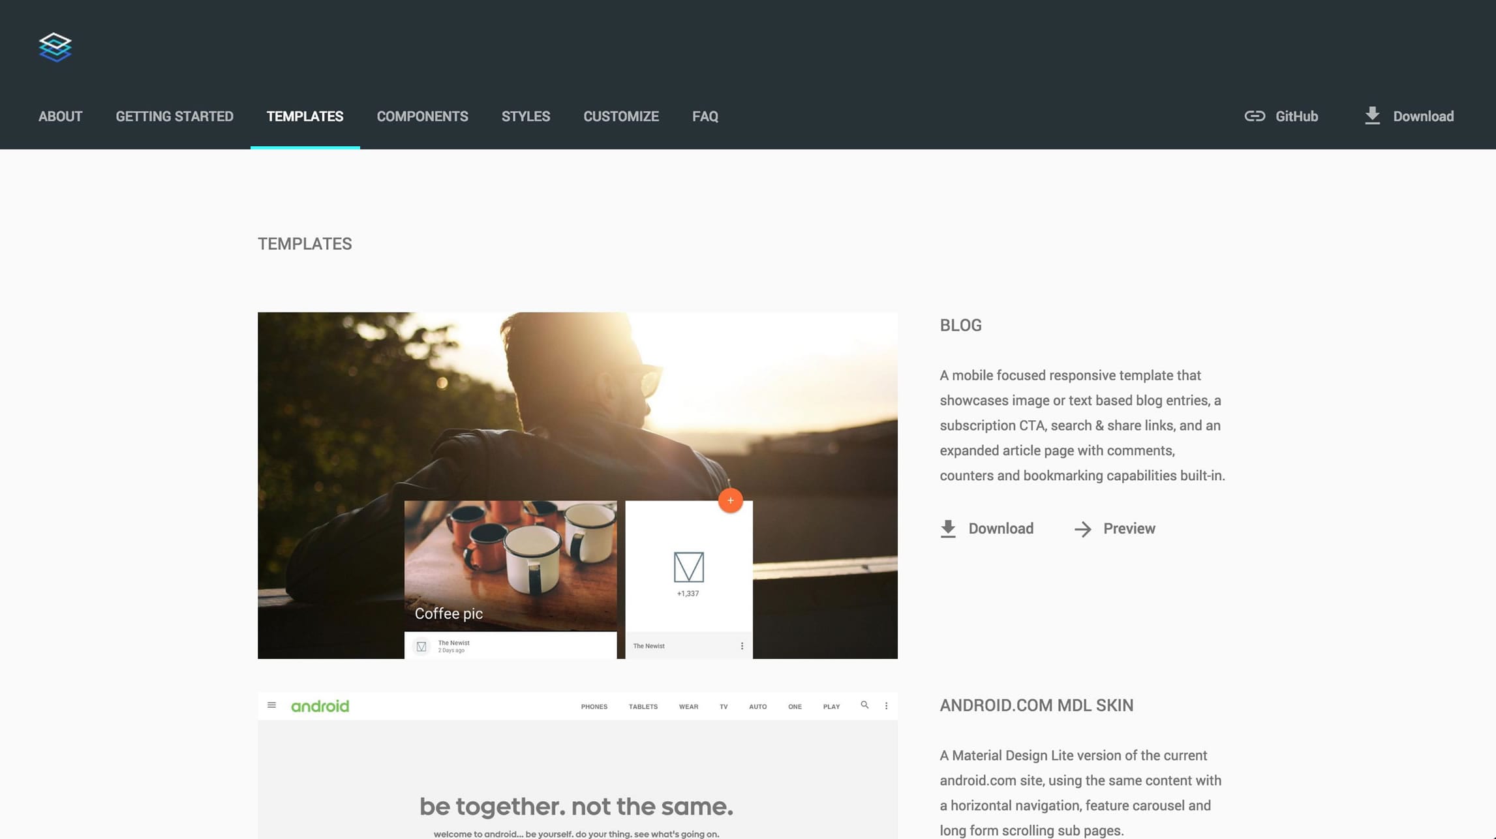Click Preview link for Blog template
The width and height of the screenshot is (1496, 839).
click(x=1128, y=529)
